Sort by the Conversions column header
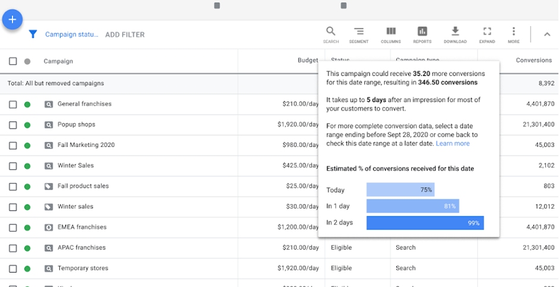The image size is (559, 287). tap(533, 61)
